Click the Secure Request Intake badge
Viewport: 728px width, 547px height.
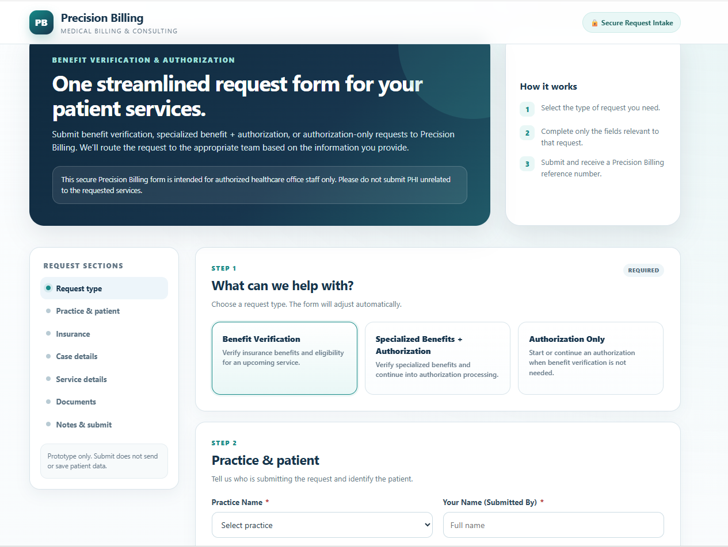point(631,23)
